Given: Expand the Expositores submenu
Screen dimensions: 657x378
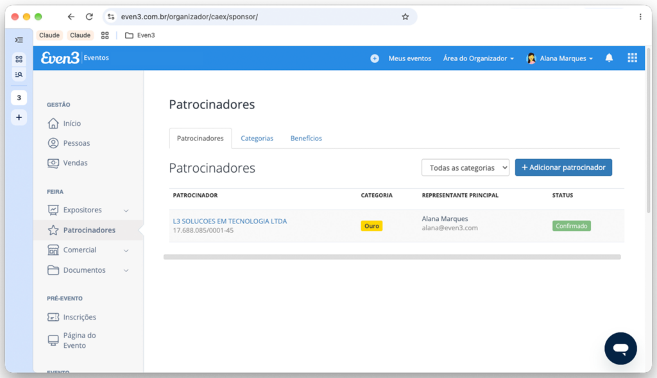Looking at the screenshot, I should coord(126,210).
